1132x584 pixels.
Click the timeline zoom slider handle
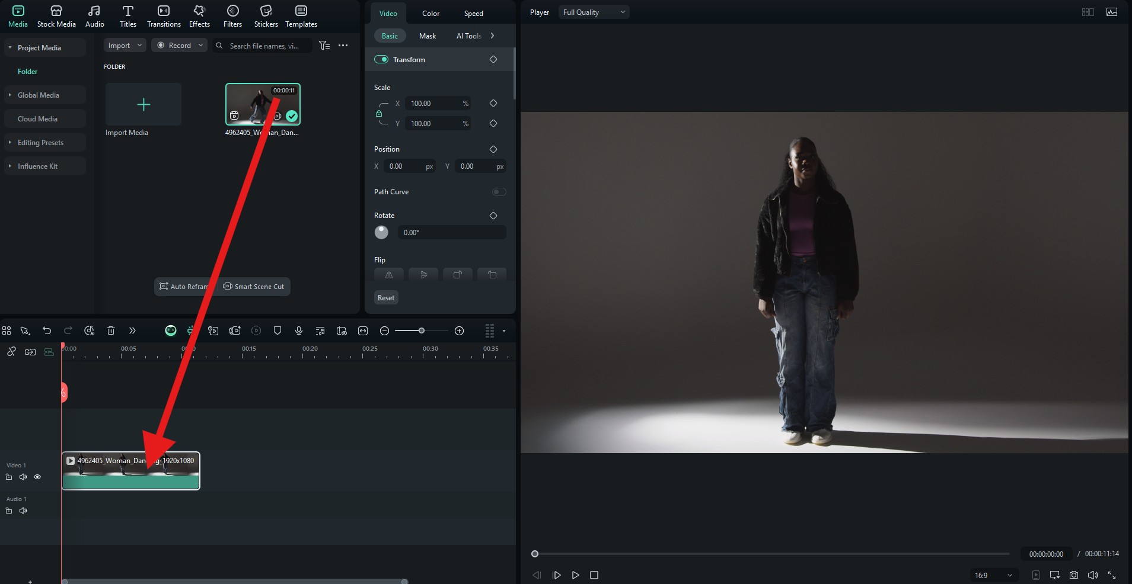click(422, 330)
